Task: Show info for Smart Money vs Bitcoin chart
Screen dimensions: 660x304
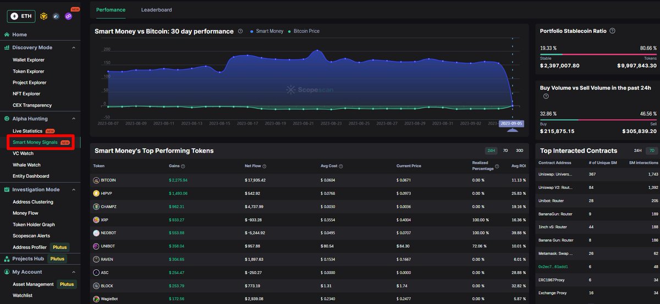Action: click(240, 31)
